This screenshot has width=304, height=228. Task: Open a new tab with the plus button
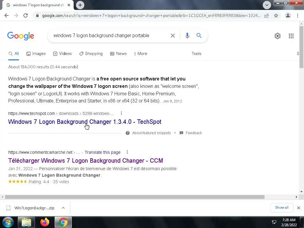click(x=80, y=5)
